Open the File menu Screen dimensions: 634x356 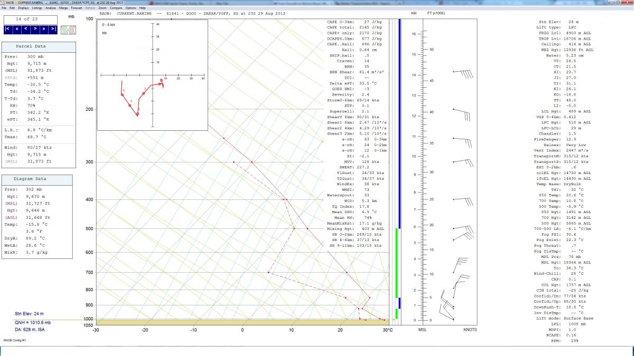pos(4,8)
